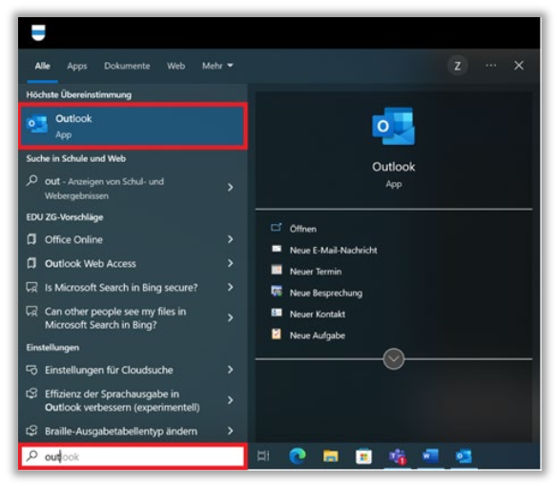Viewport: 557px width, 486px height.
Task: Choose Neuer Kontakt action
Action: coord(318,314)
